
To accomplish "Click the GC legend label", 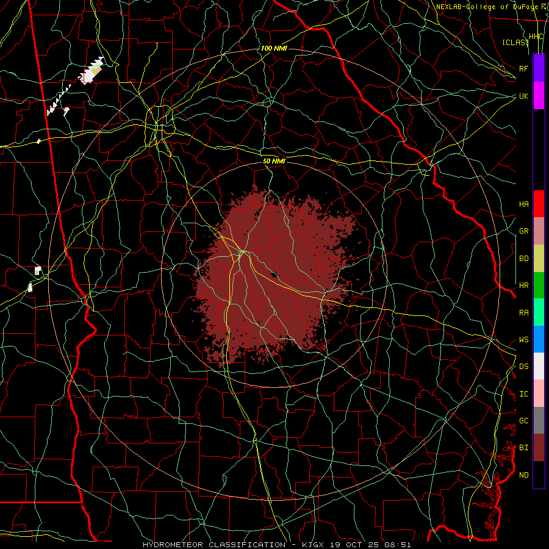I will pyautogui.click(x=524, y=421).
